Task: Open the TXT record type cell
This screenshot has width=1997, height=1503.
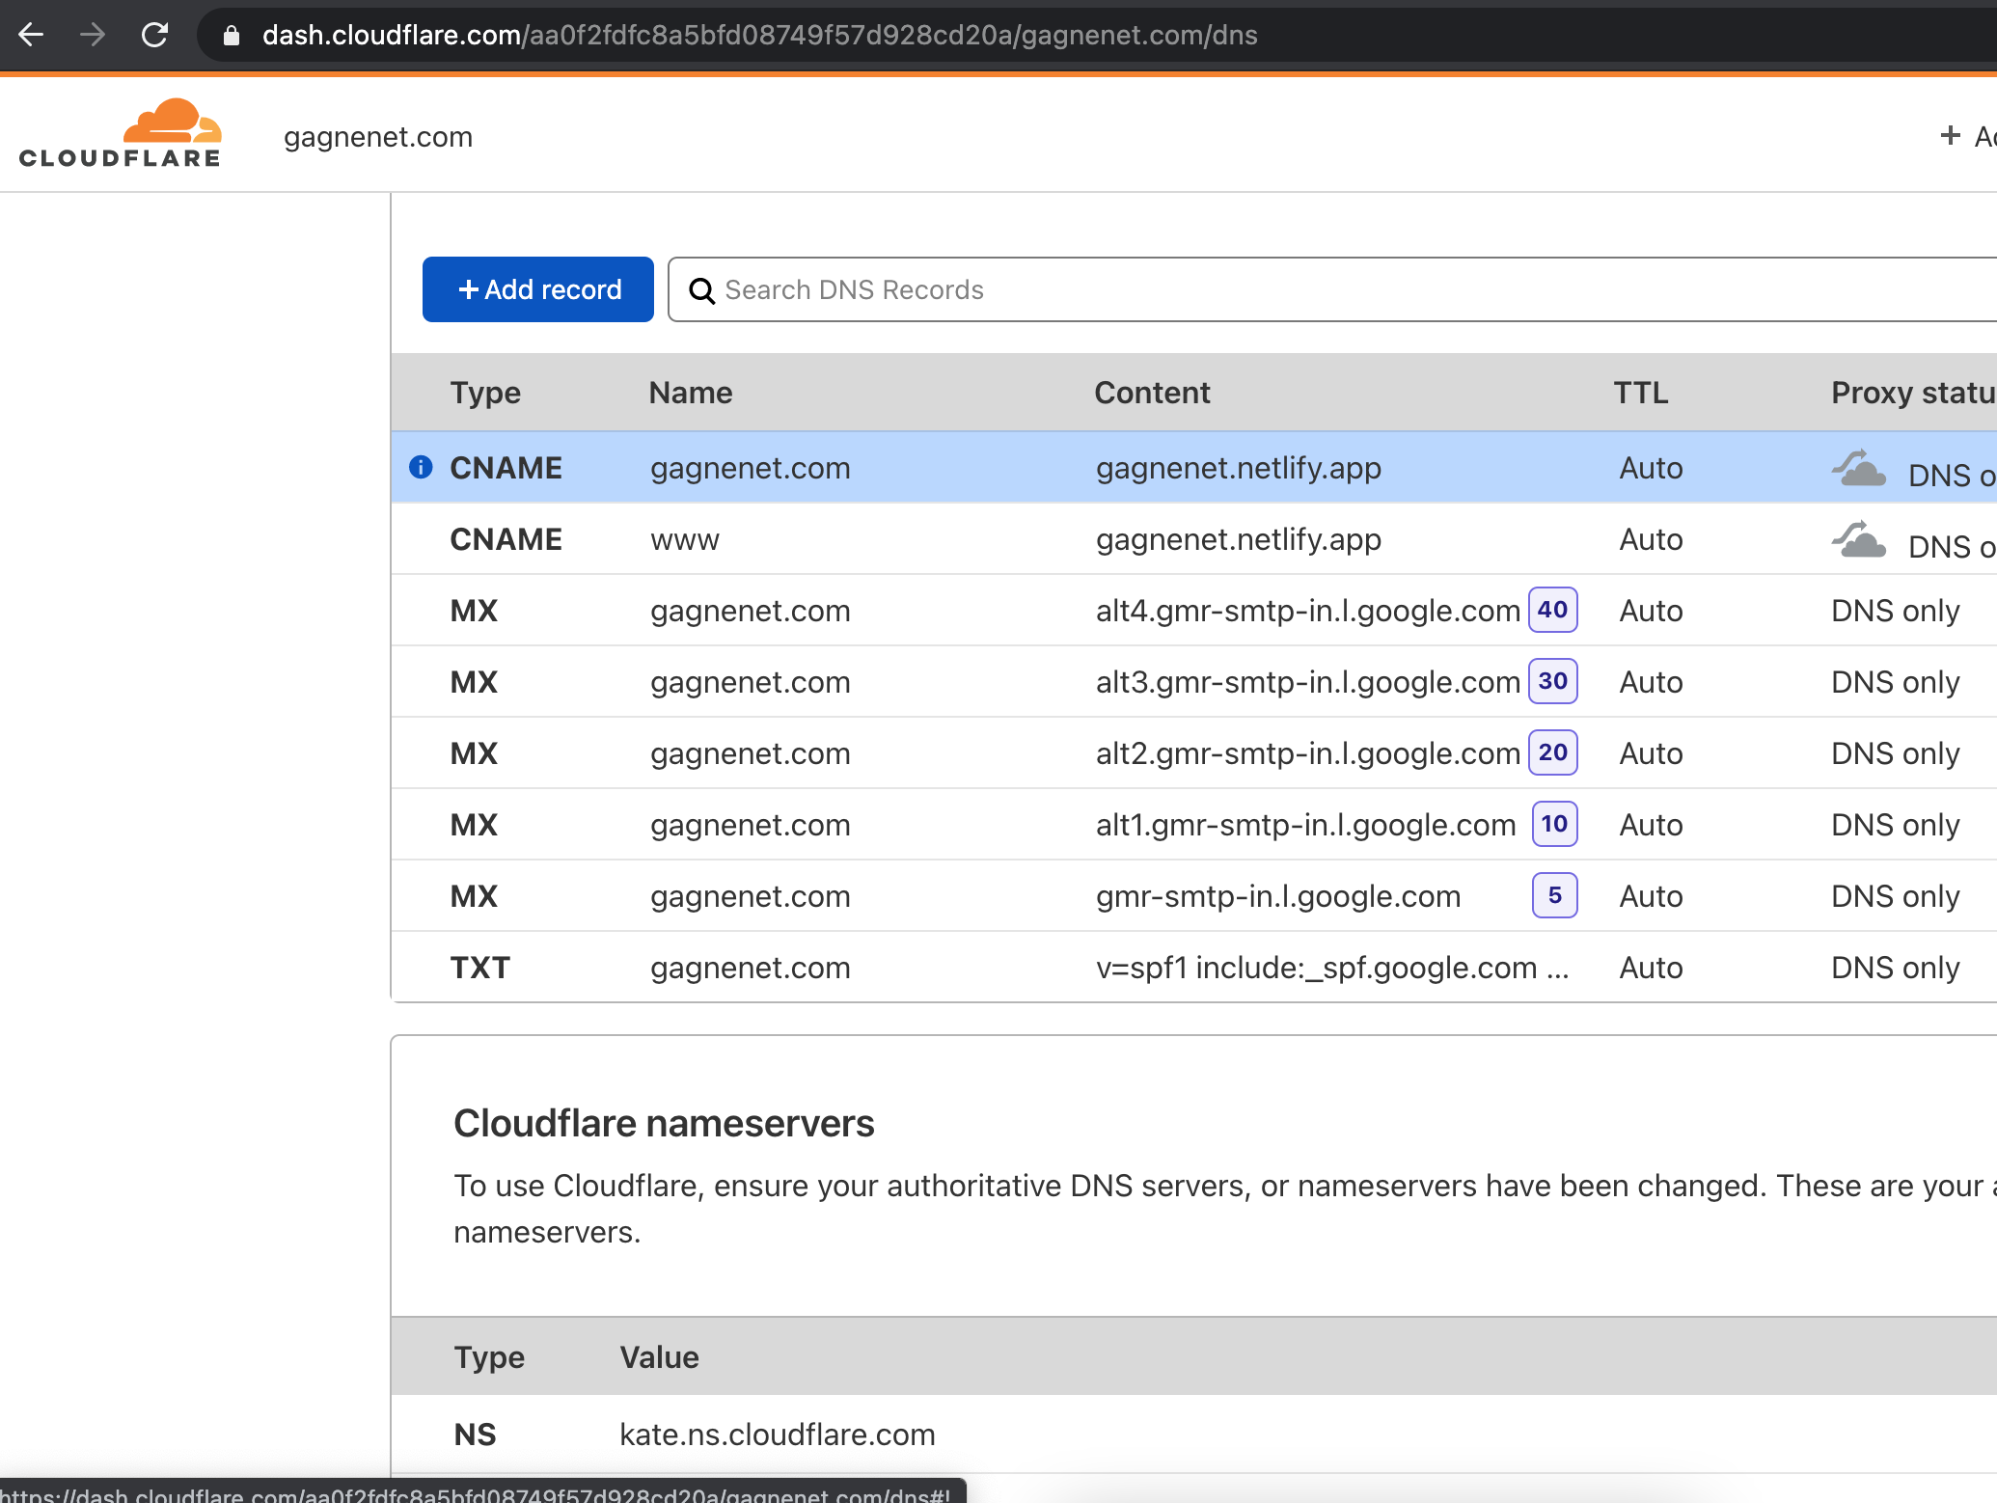Action: [x=479, y=968]
